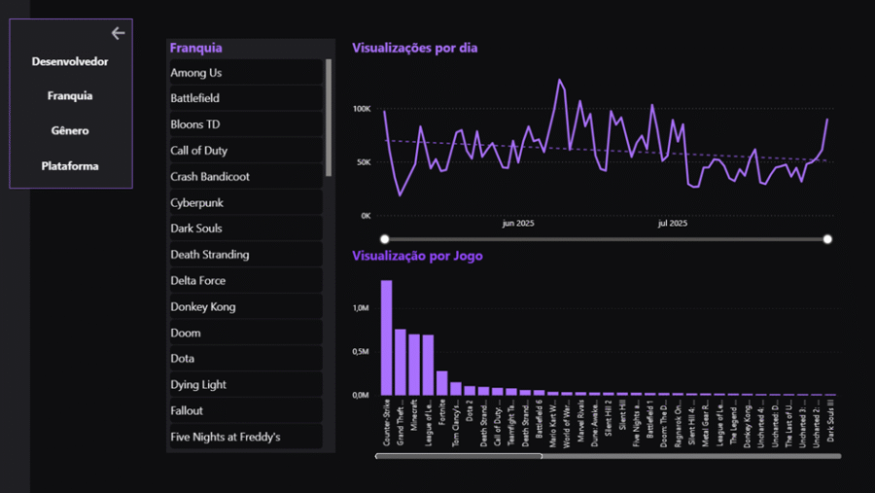The width and height of the screenshot is (875, 493).
Task: Filter by Five Nights at Freddy's
Action: pos(245,437)
